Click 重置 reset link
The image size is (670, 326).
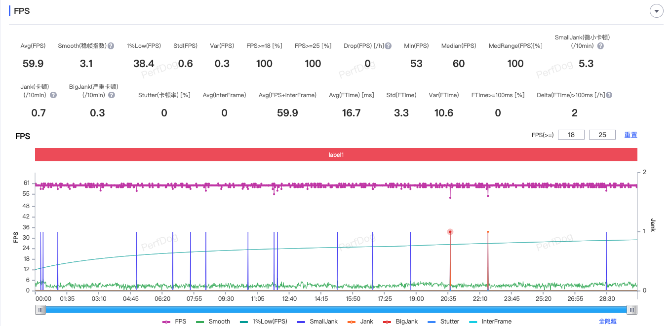click(631, 135)
